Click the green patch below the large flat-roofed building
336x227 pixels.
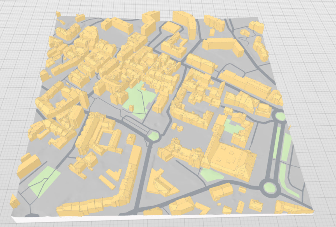pos(212,175)
